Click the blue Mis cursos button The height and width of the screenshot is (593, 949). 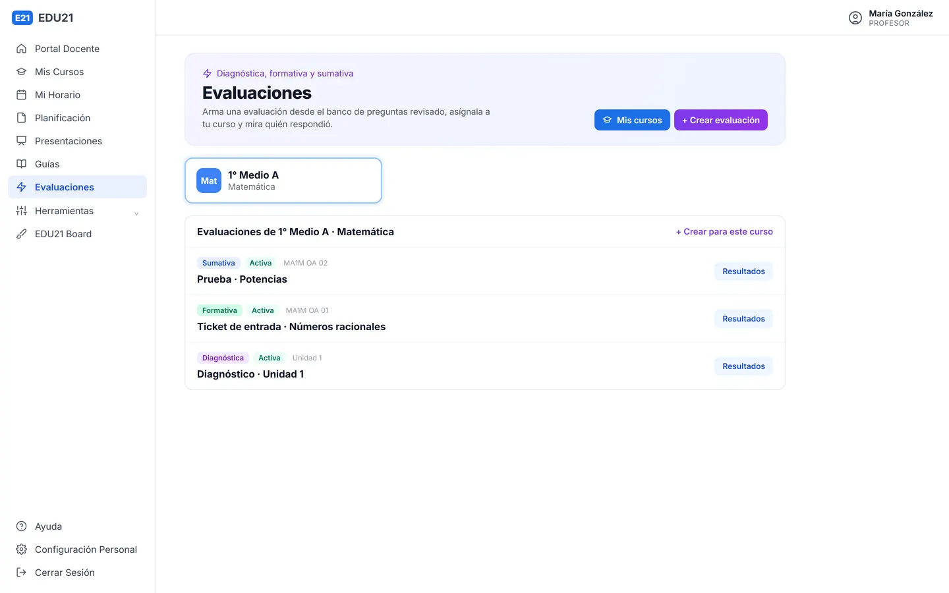point(632,120)
